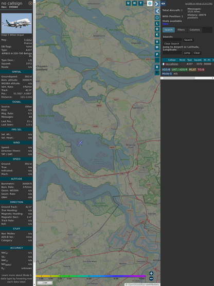The width and height of the screenshot is (214, 286).
Task: Toggle the H map button
Action: click(134, 3)
